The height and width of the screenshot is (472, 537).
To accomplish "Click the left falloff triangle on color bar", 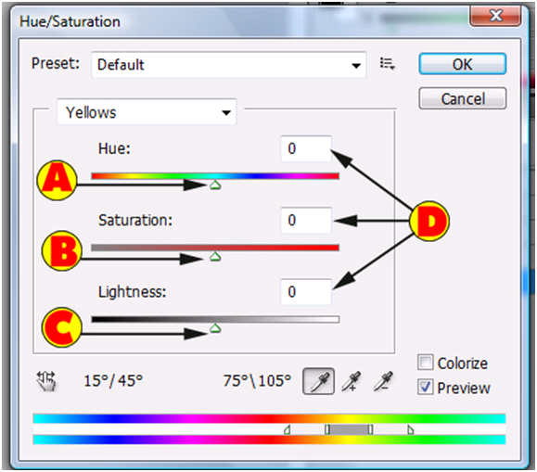I will coord(288,429).
